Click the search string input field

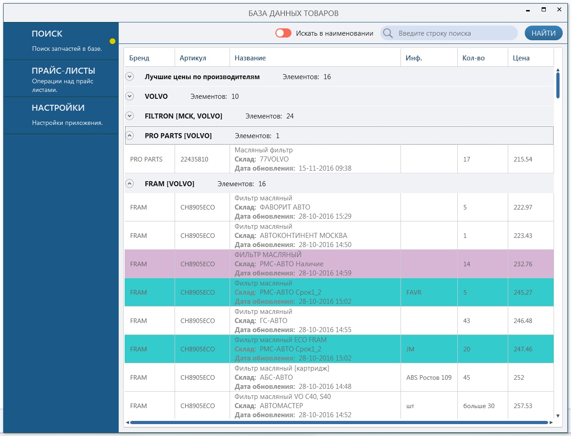[x=456, y=33]
